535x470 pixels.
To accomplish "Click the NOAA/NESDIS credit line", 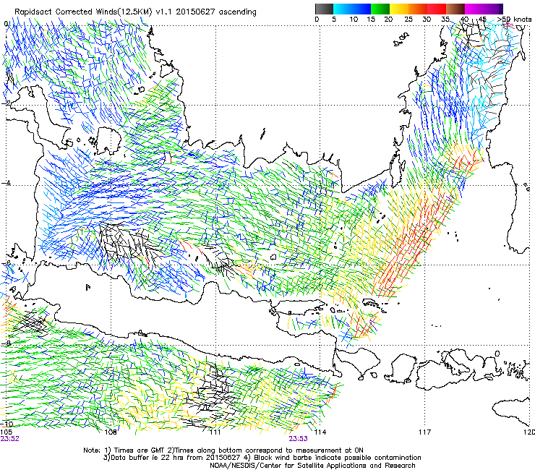I will click(x=312, y=466).
